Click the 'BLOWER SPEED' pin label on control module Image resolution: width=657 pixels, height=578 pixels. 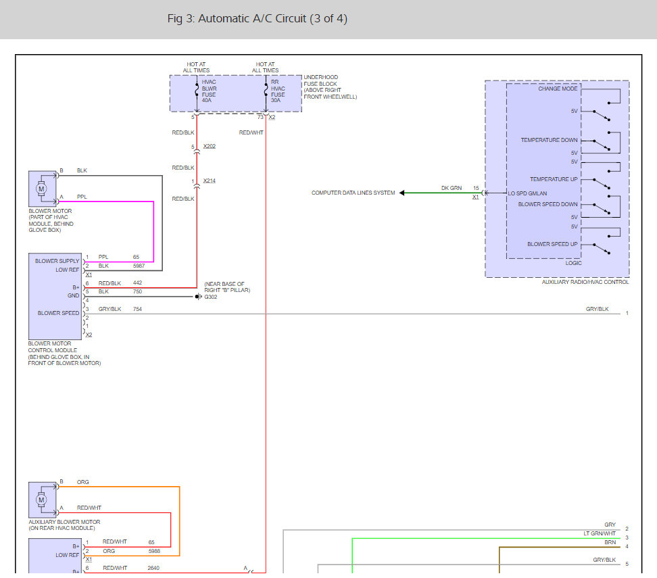click(58, 313)
